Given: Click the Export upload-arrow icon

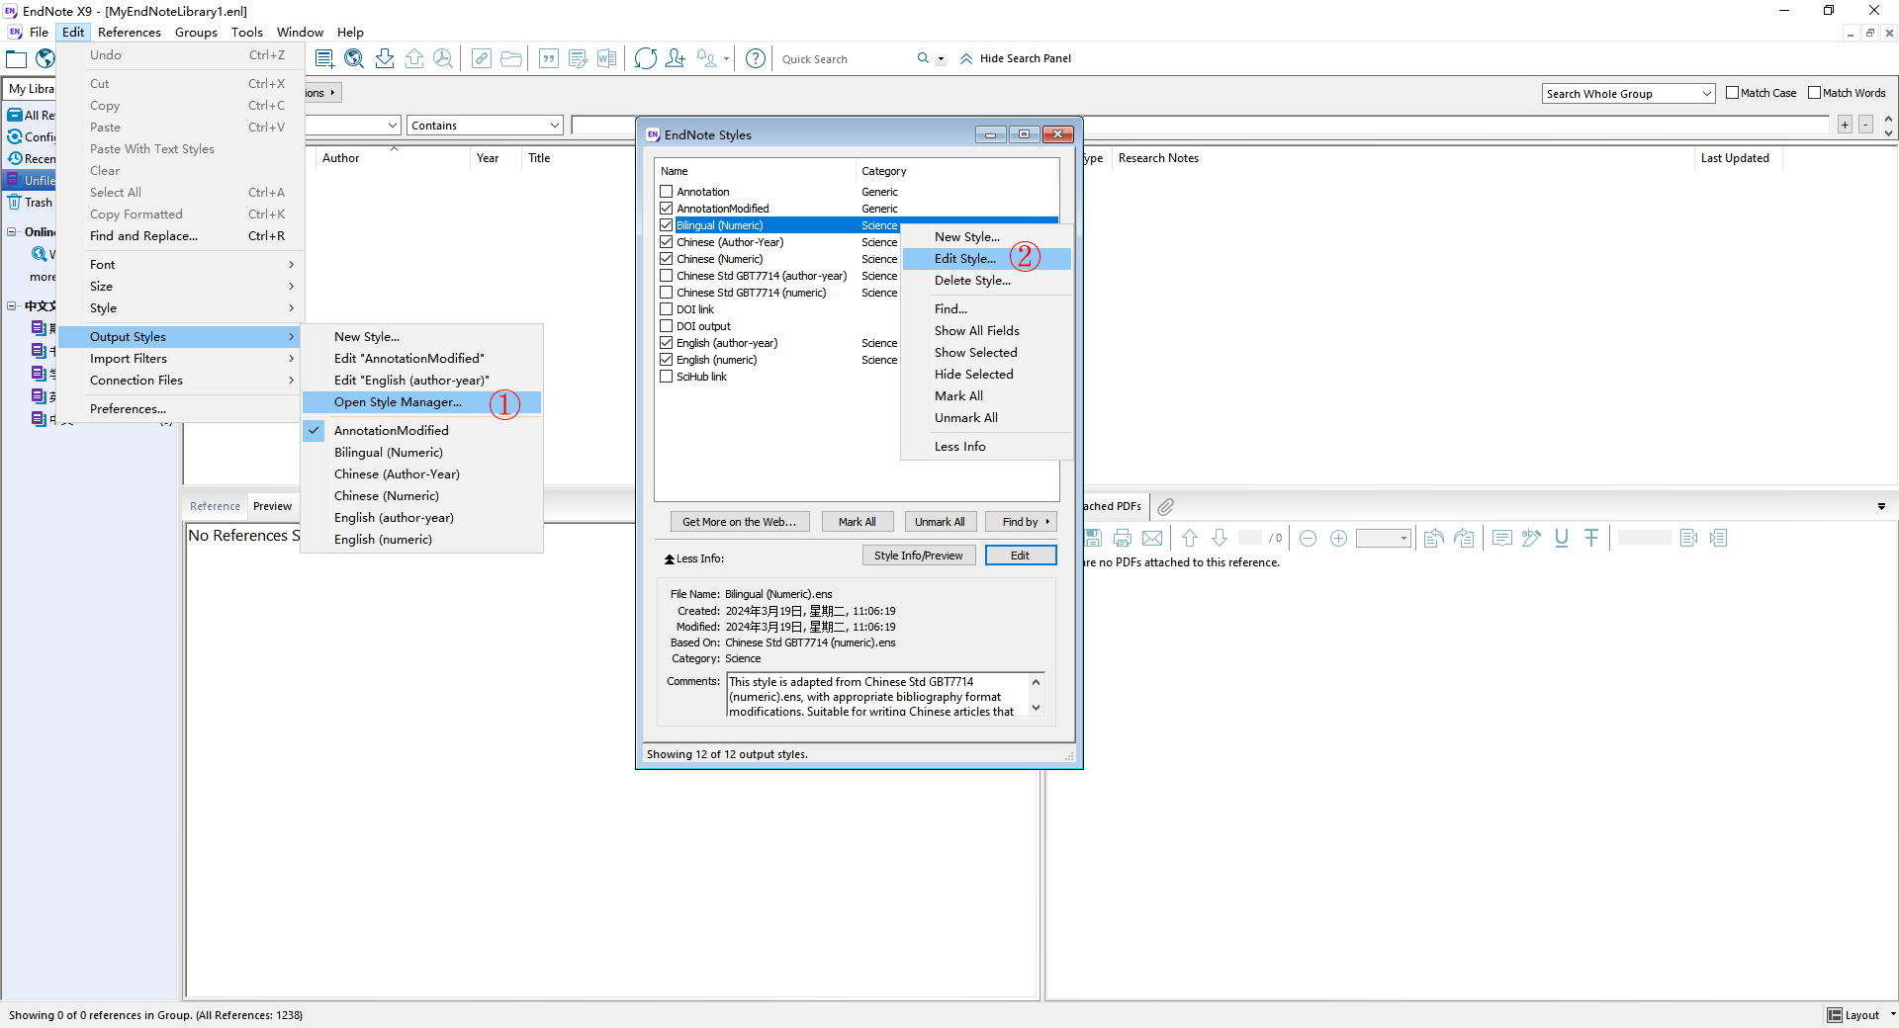Looking at the screenshot, I should click(414, 58).
